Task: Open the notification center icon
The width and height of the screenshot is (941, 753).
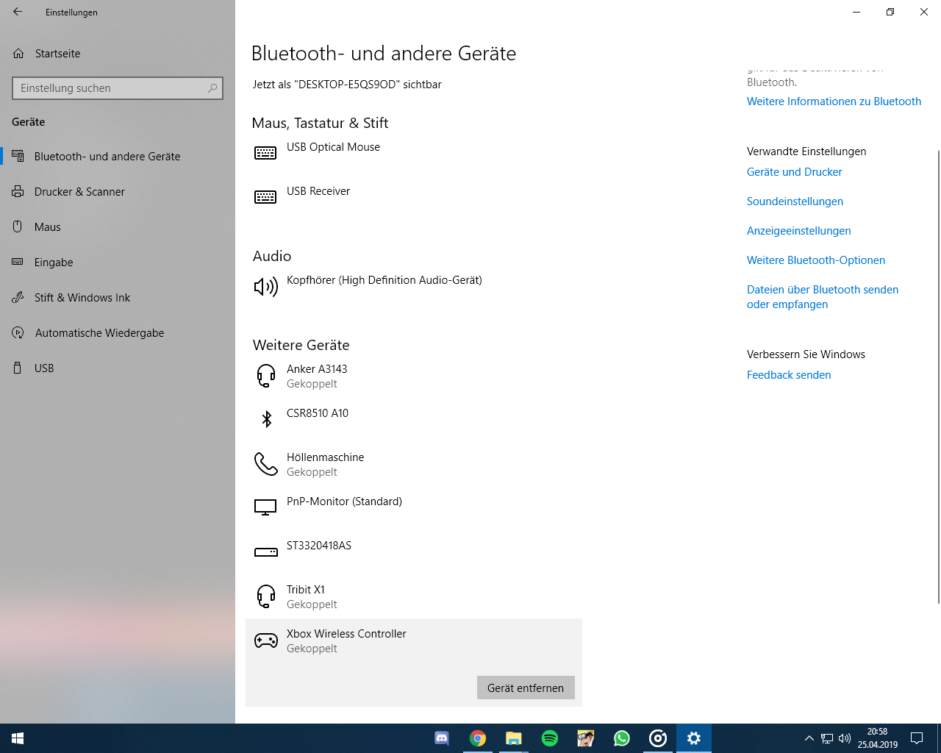Action: click(917, 738)
